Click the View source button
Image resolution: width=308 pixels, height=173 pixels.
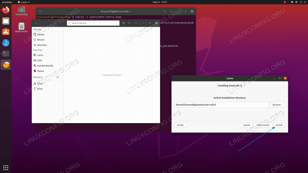point(263,125)
